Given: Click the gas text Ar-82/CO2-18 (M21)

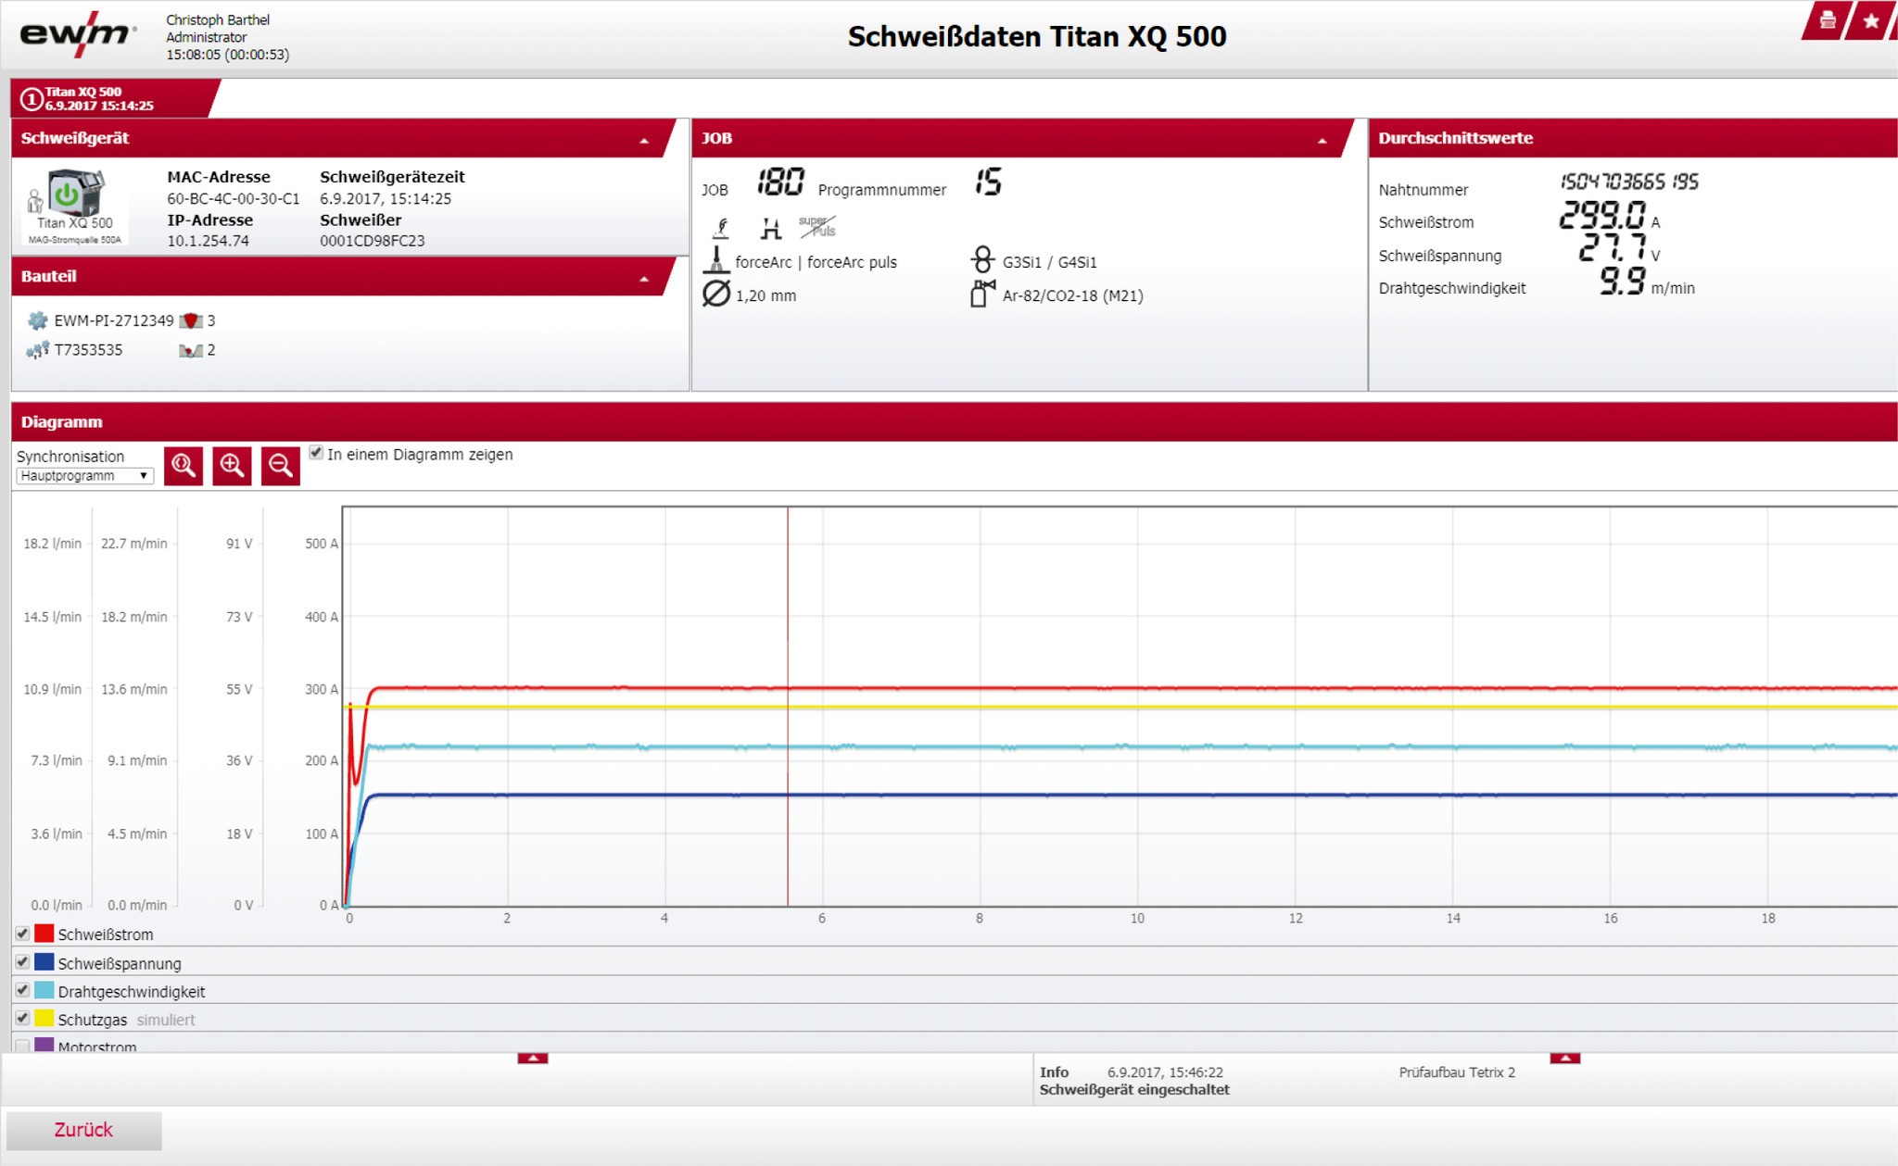Looking at the screenshot, I should coord(1073,295).
